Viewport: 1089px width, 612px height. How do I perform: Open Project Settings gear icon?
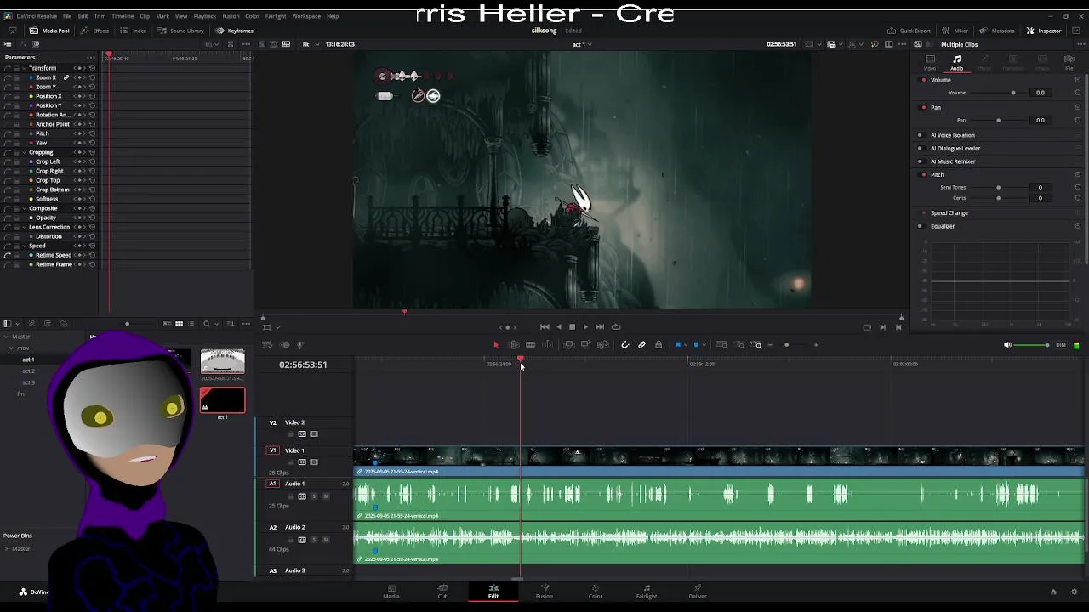point(1075,592)
